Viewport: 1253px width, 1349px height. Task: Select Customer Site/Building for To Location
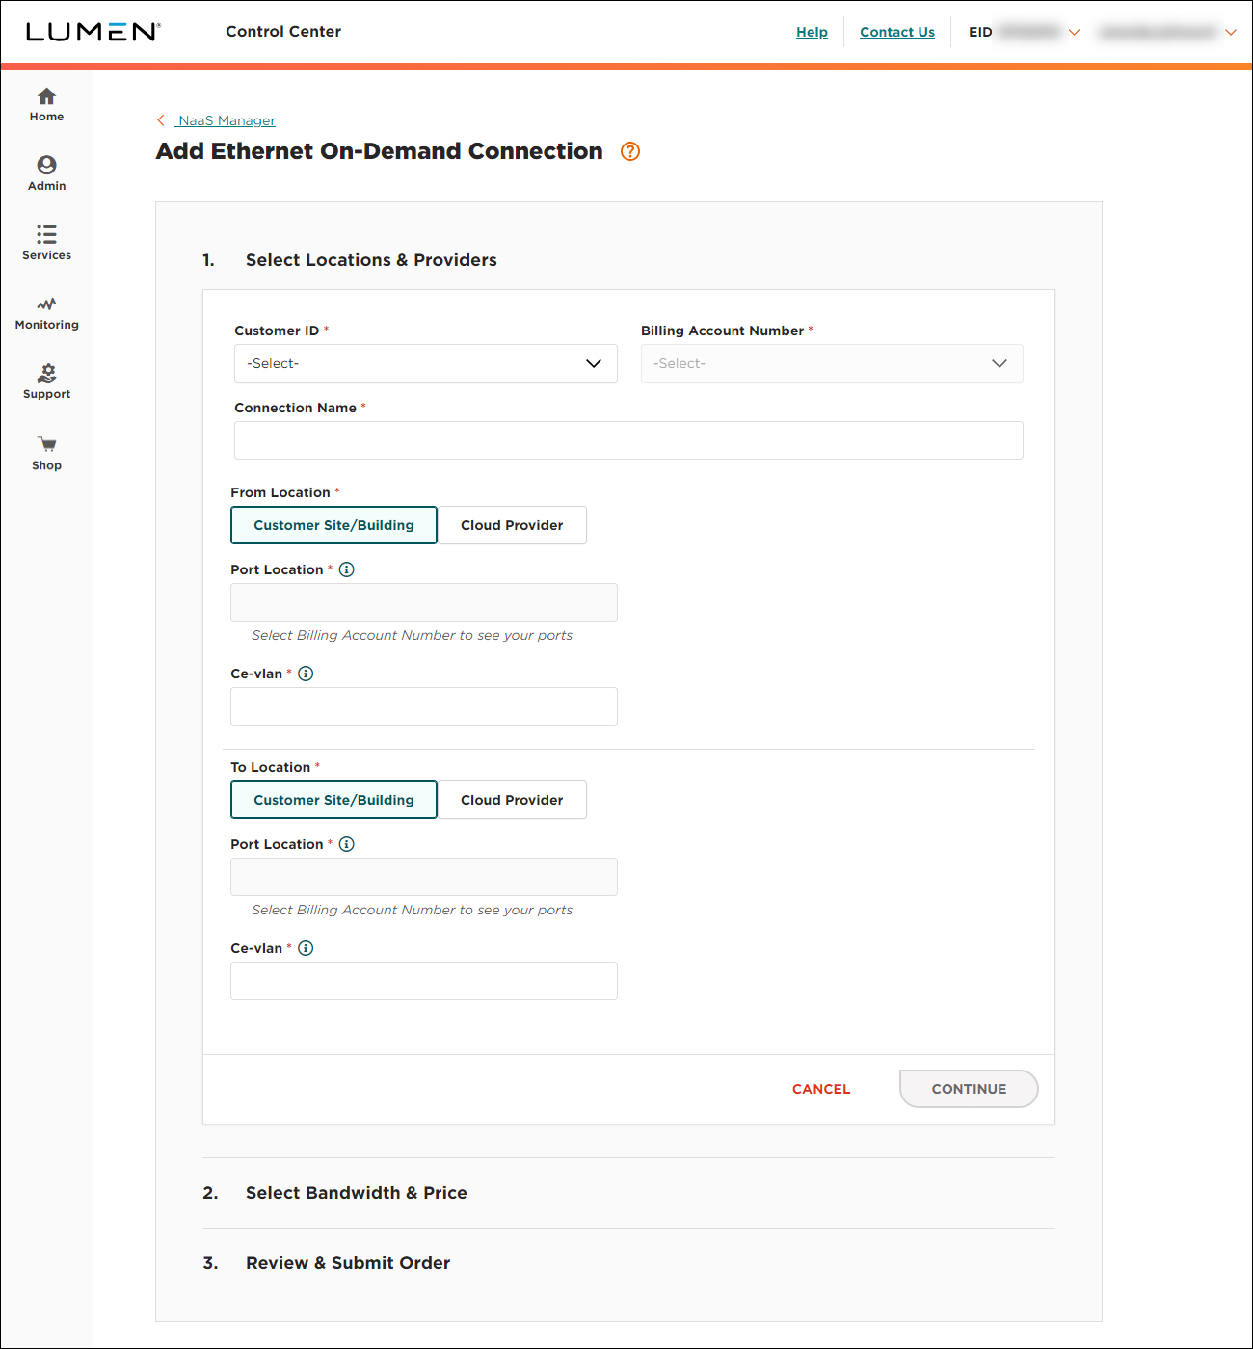click(x=333, y=800)
